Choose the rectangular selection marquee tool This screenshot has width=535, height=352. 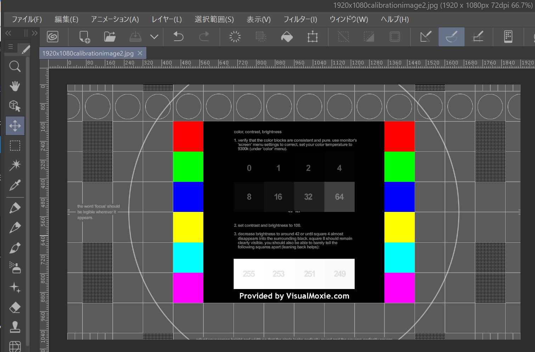(15, 145)
